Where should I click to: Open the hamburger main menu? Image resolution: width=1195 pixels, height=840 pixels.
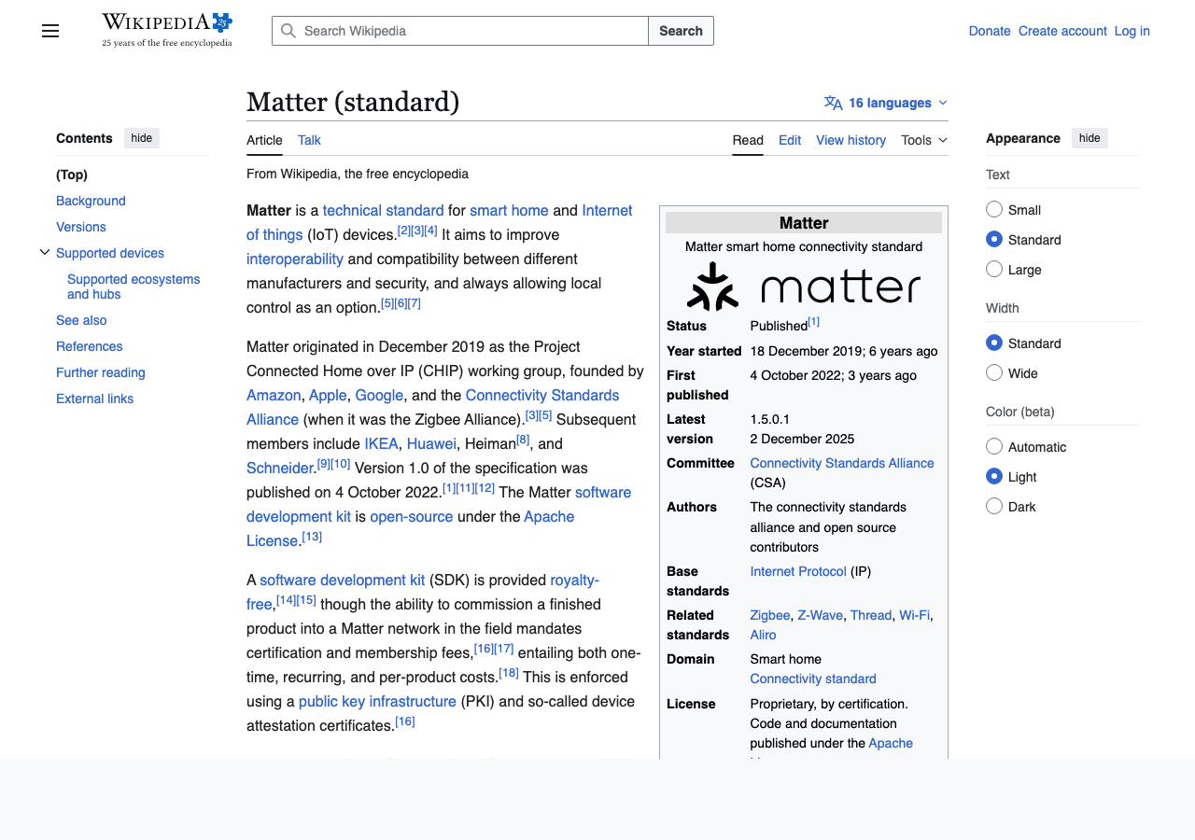pyautogui.click(x=49, y=31)
